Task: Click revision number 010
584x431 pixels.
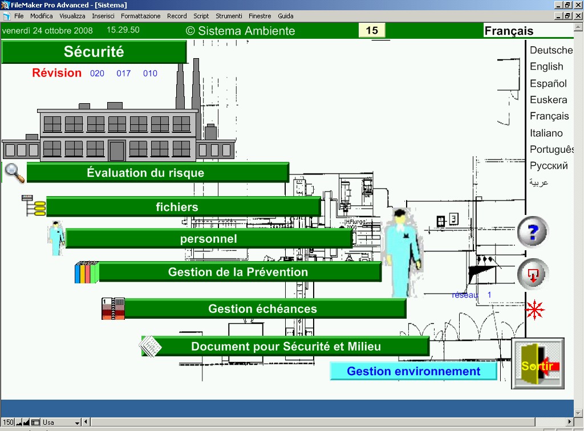Action: [x=150, y=74]
